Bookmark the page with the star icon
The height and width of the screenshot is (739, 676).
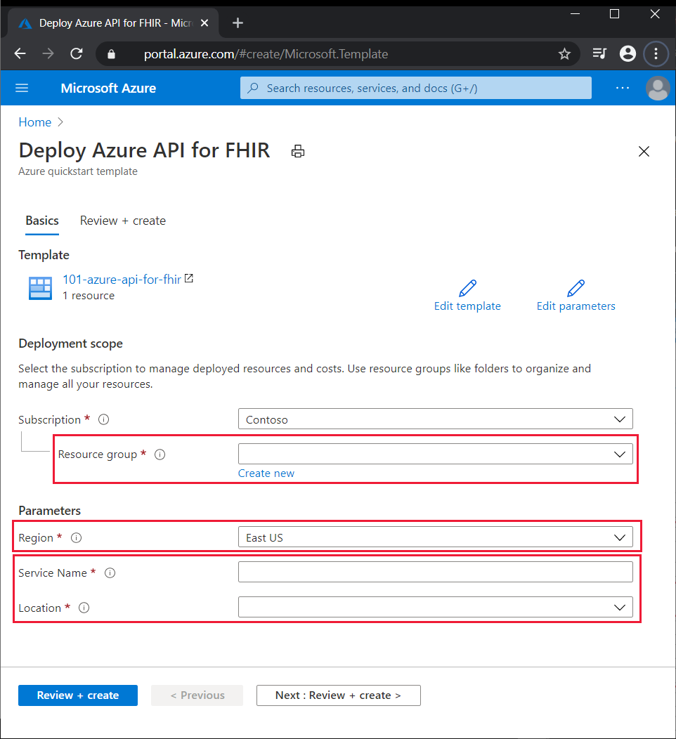tap(564, 53)
